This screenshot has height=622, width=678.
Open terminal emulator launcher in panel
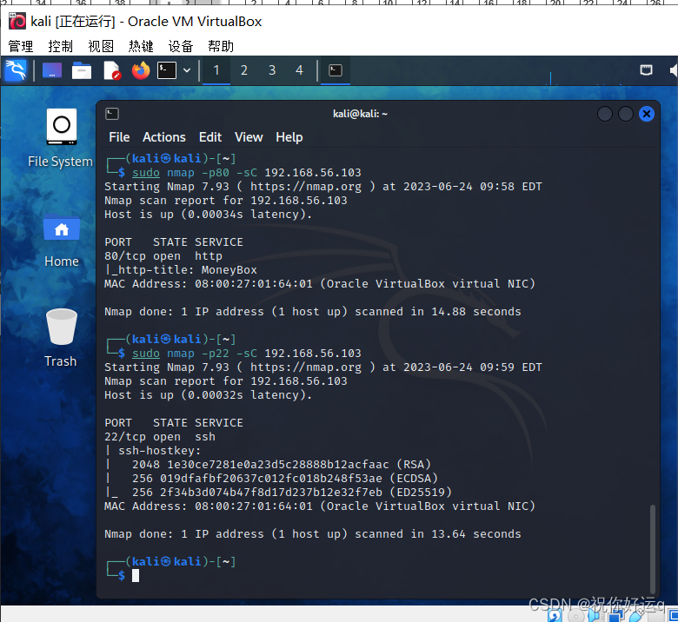[167, 70]
